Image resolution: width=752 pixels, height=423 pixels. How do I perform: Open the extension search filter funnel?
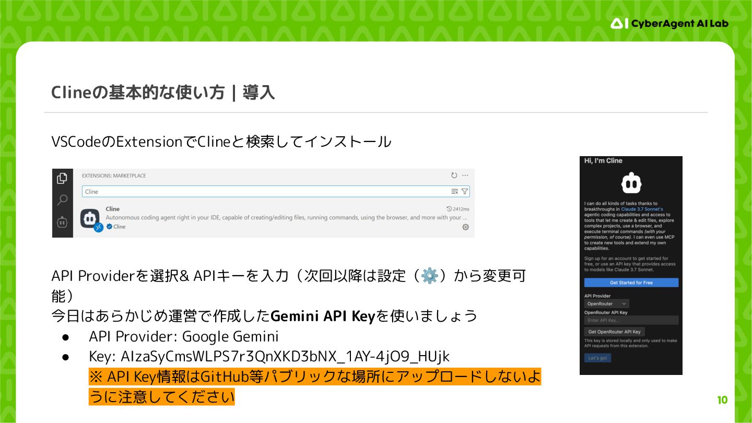[x=464, y=192]
